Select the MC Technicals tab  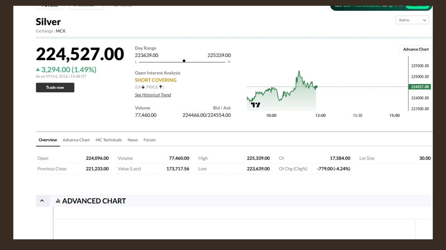(x=109, y=140)
